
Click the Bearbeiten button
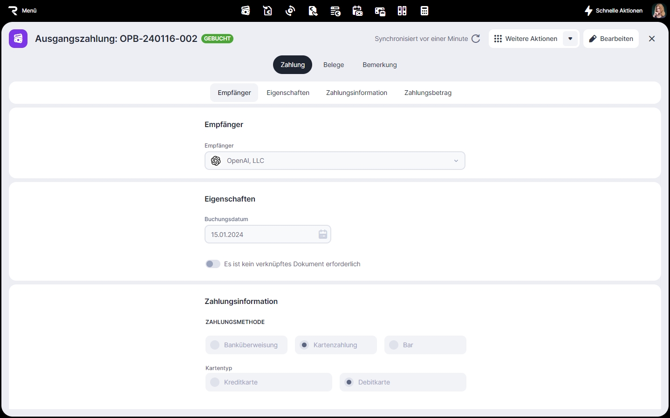point(611,39)
